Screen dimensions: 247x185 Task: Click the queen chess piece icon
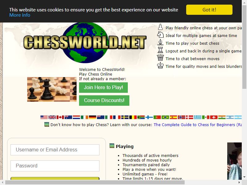click(x=160, y=58)
